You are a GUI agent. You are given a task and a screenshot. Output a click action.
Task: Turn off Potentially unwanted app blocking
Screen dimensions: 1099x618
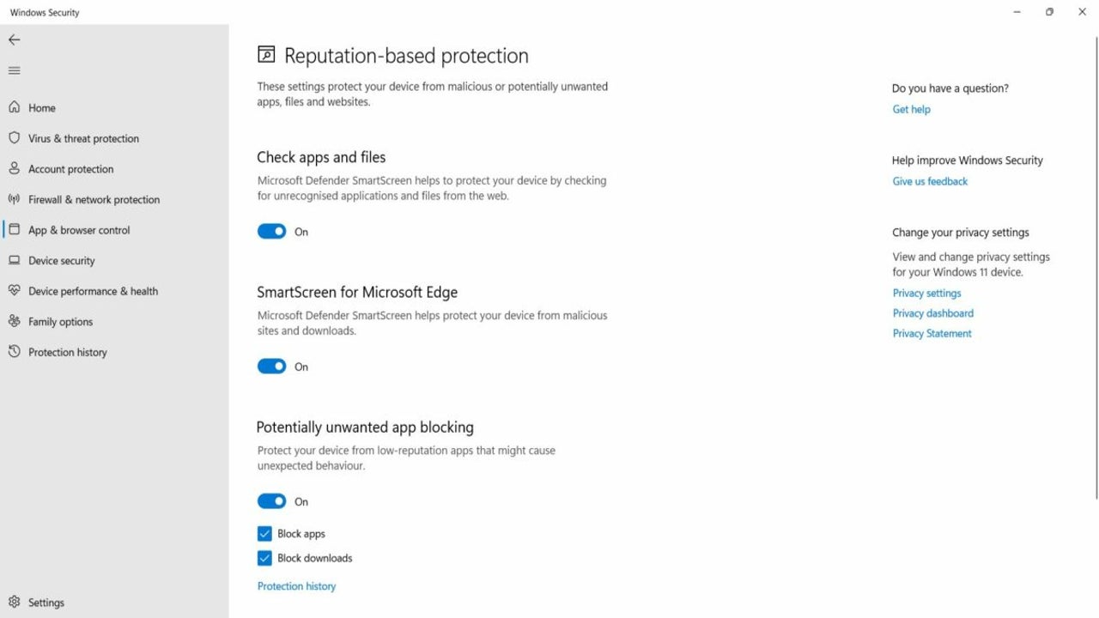point(271,500)
